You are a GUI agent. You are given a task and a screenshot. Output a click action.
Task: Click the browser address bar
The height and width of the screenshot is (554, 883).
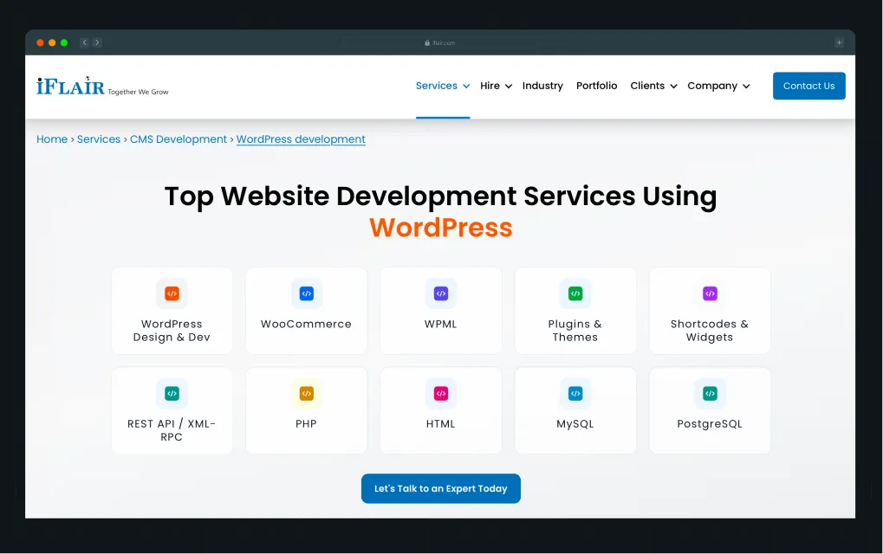click(x=440, y=42)
